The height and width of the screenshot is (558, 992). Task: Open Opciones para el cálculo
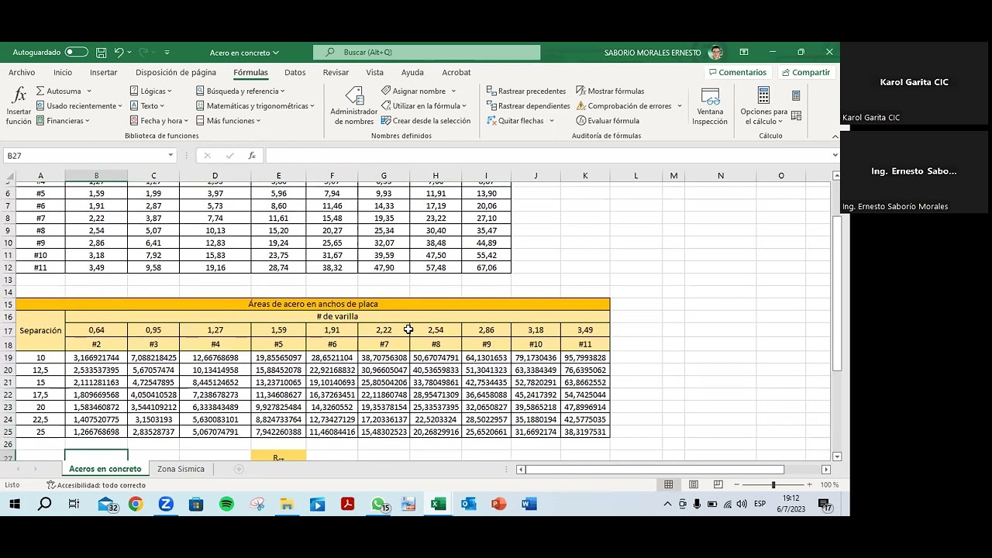pyautogui.click(x=763, y=105)
